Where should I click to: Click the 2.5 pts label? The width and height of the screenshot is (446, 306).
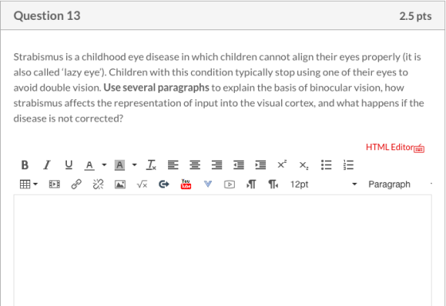[415, 16]
